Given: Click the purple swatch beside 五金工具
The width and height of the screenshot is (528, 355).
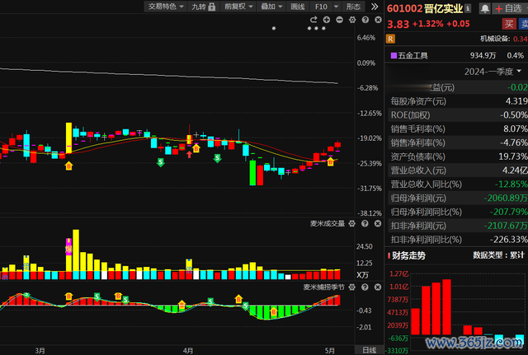Looking at the screenshot, I should 394,55.
